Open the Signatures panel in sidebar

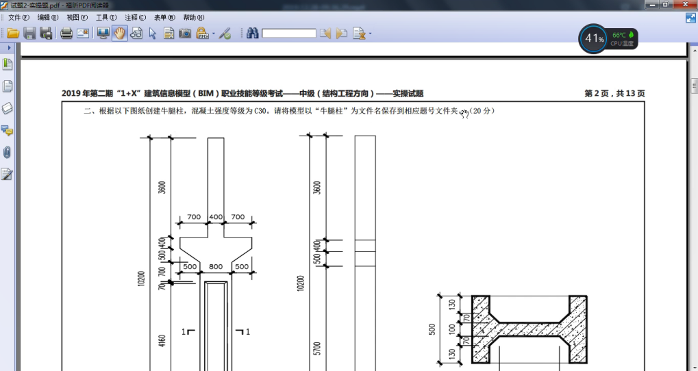8,174
